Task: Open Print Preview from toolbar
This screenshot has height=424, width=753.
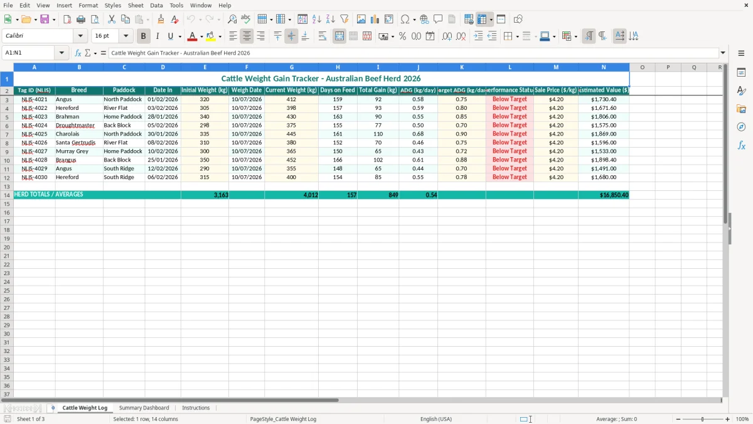Action: (x=95, y=19)
